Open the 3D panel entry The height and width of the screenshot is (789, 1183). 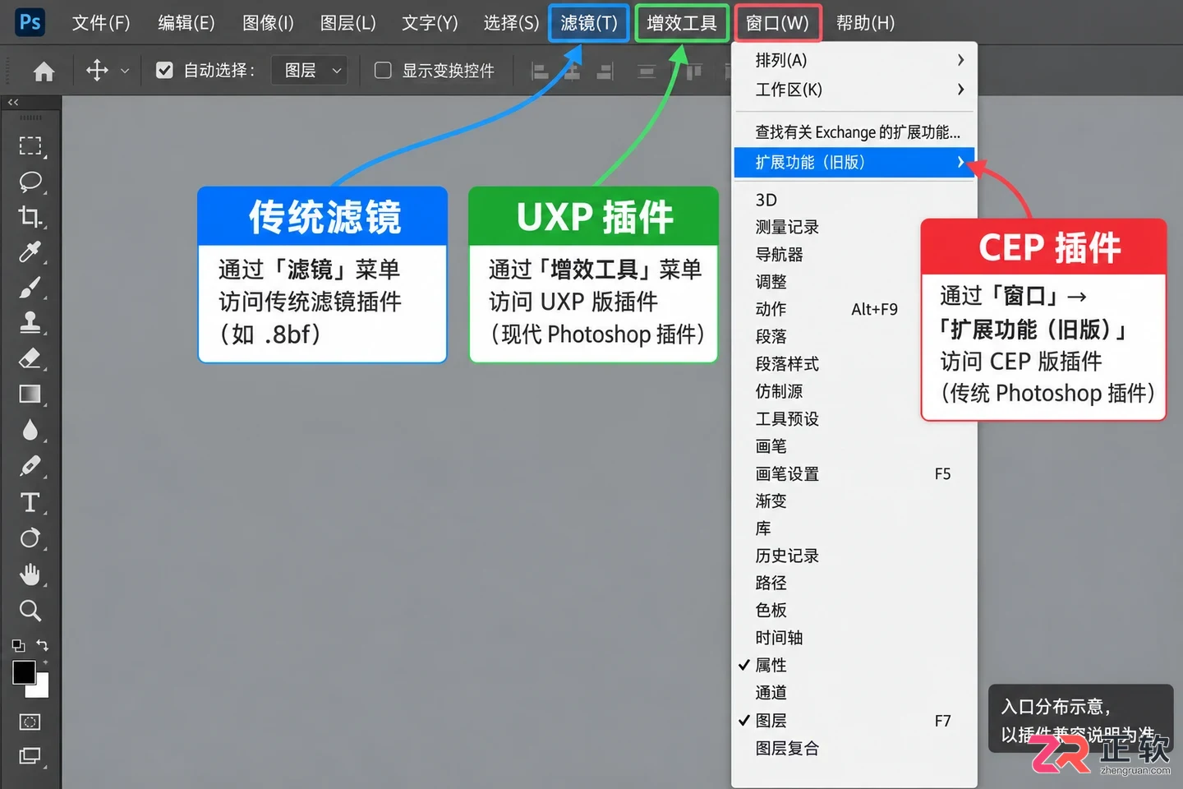click(x=854, y=200)
